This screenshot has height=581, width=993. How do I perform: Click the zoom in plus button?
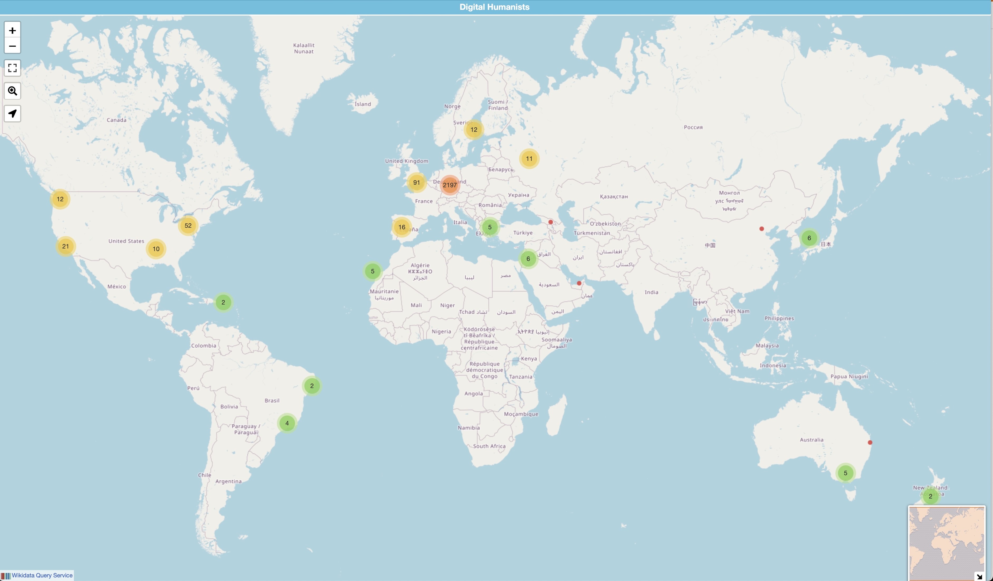12,30
